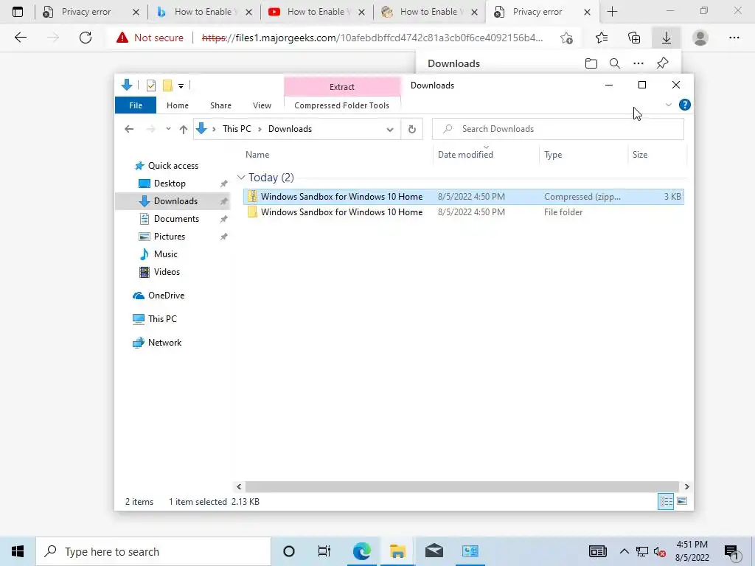Open a new Edge tab
The height and width of the screenshot is (566, 755).
(612, 12)
